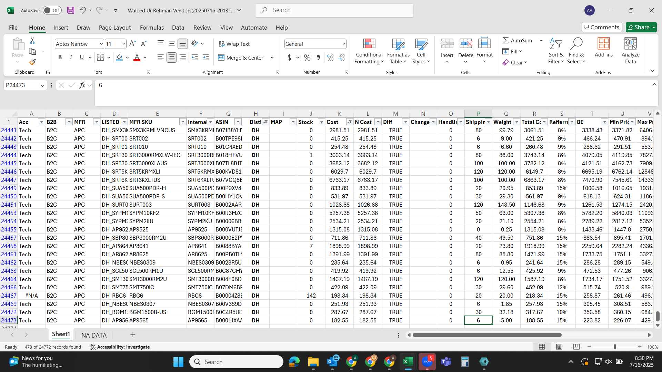Toggle Center horizontal alignment

point(171,58)
